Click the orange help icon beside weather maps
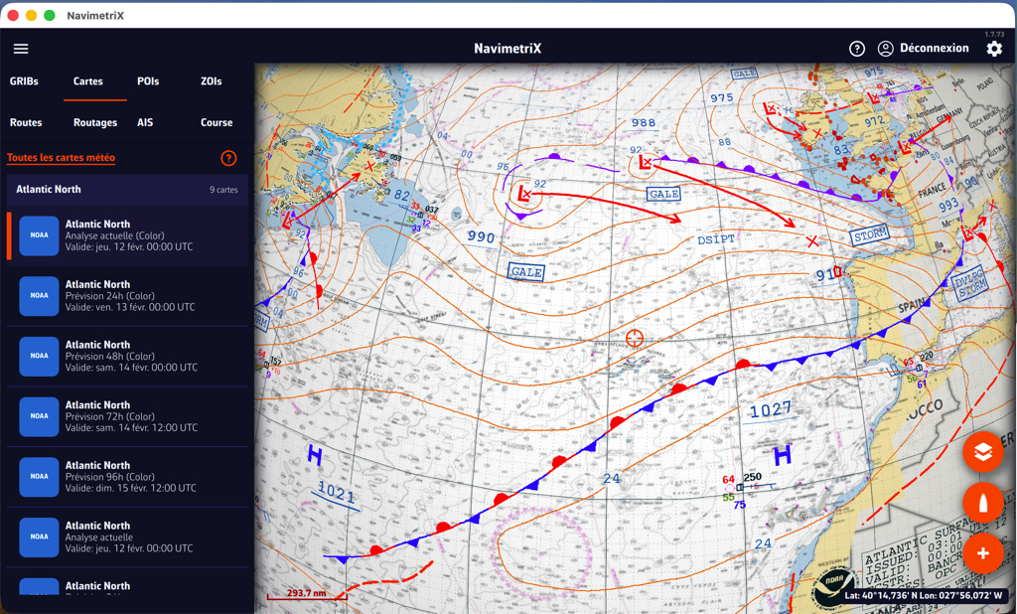Screen dimensions: 1017x614 228,158
